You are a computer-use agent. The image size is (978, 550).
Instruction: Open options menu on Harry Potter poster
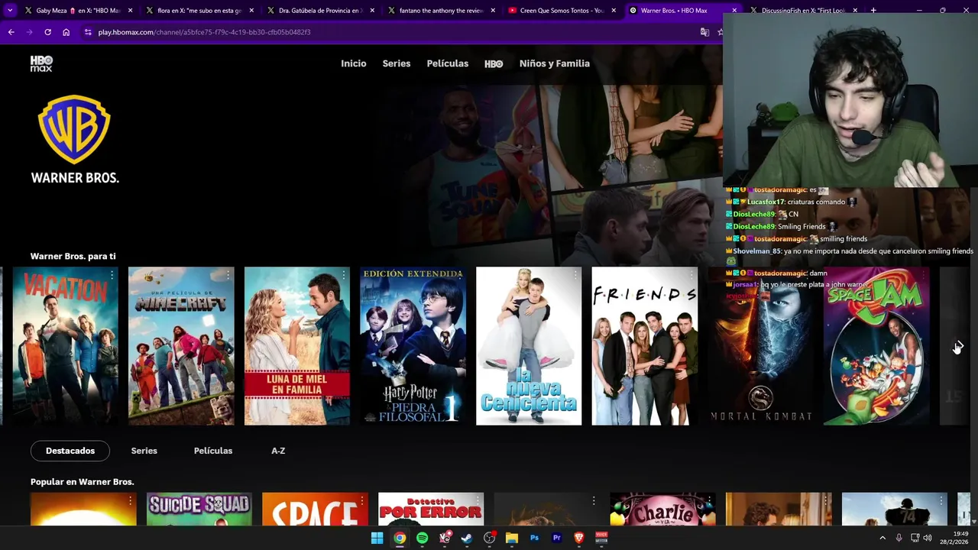460,275
